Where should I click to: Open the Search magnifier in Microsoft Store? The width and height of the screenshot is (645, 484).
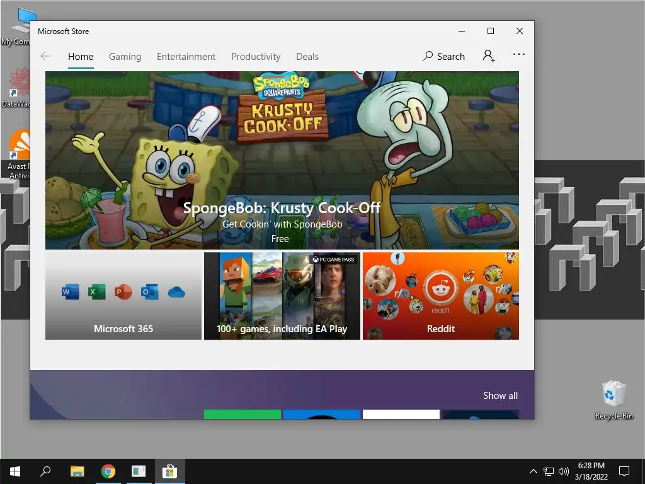pyautogui.click(x=443, y=56)
